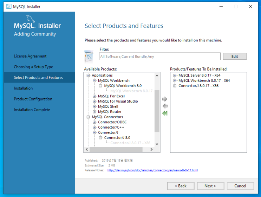This screenshot has height=197, width=261.
Task: Click the filter software package icon
Action: click(x=89, y=56)
